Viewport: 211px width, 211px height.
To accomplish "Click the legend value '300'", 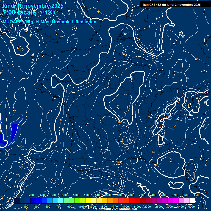I will 37,207.
